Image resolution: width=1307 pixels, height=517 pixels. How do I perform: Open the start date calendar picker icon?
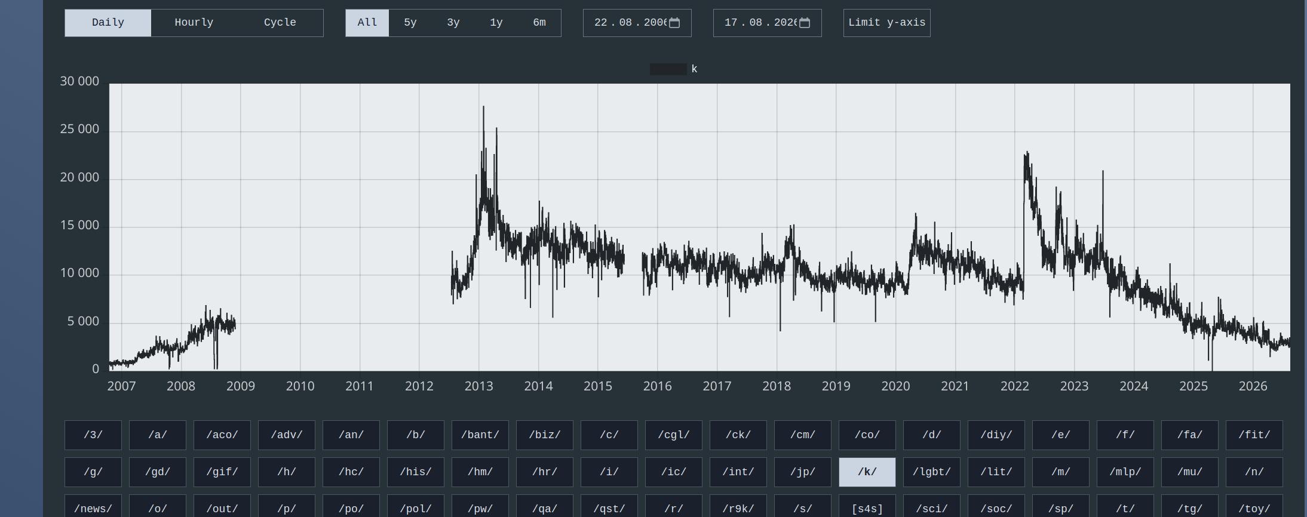[x=674, y=23]
